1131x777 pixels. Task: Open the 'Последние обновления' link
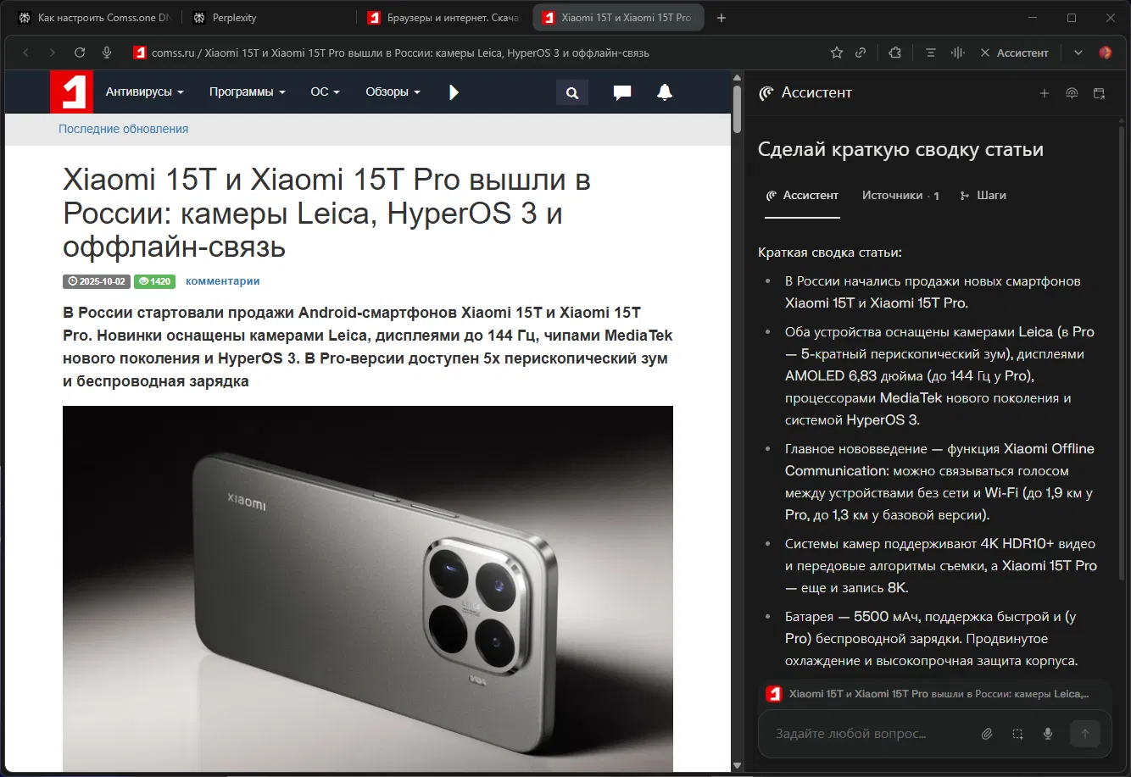pyautogui.click(x=124, y=129)
